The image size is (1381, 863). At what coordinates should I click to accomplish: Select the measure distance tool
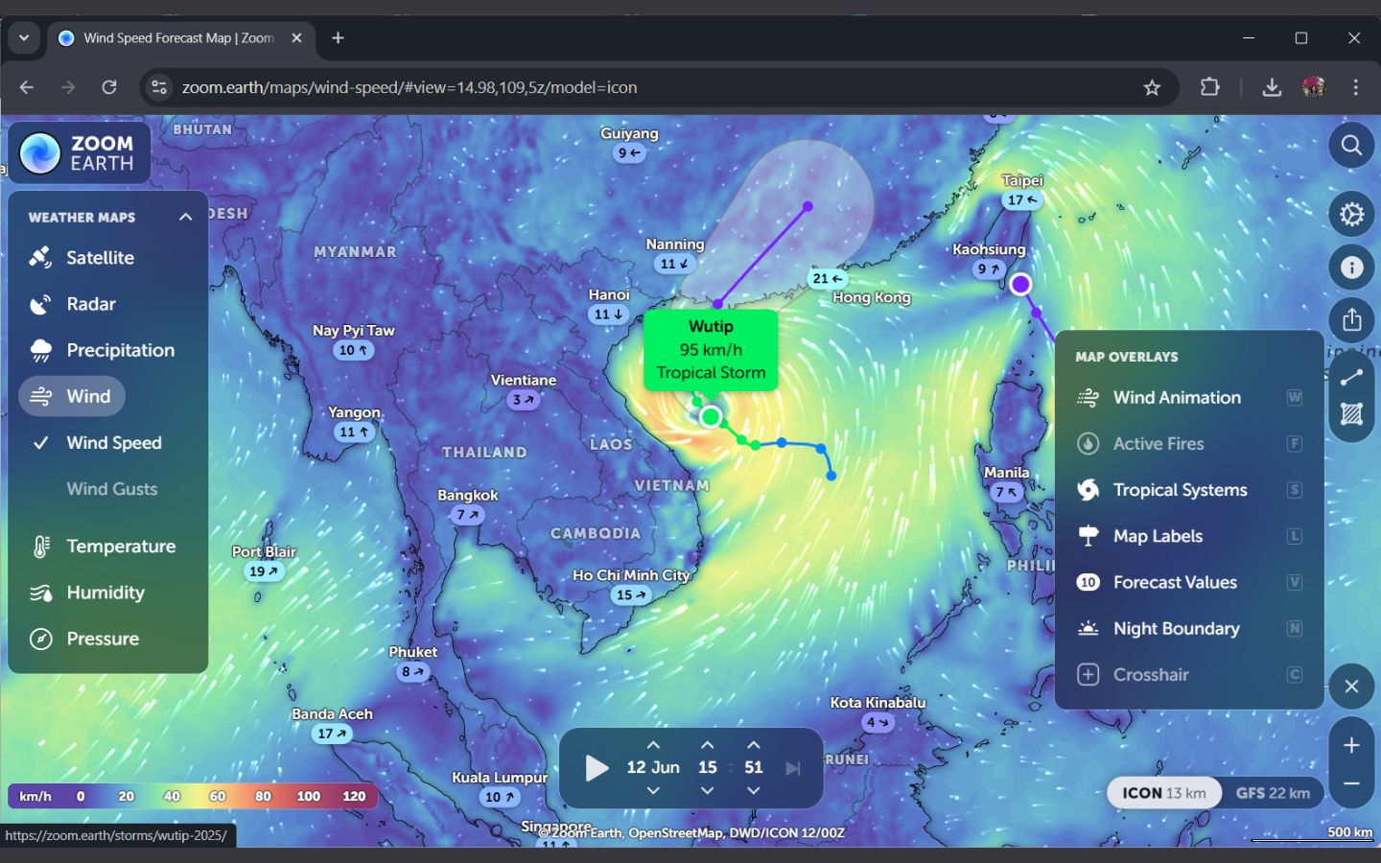click(1351, 377)
